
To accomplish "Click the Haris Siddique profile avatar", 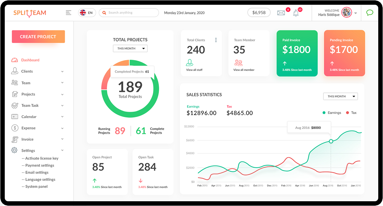I will [346, 13].
